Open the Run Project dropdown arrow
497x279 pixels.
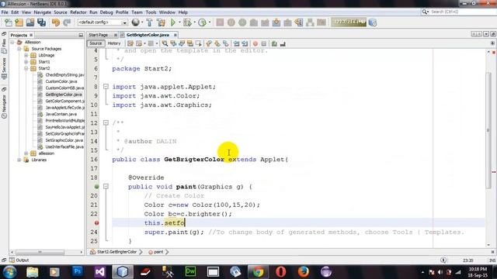point(179,22)
